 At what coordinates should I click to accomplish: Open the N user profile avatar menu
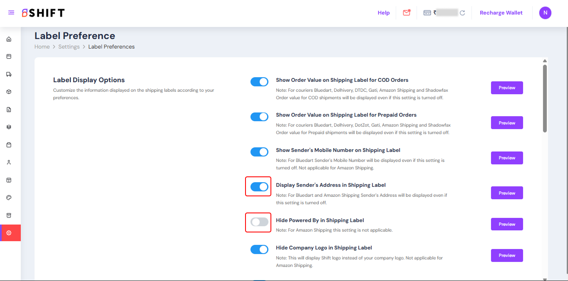pyautogui.click(x=545, y=13)
